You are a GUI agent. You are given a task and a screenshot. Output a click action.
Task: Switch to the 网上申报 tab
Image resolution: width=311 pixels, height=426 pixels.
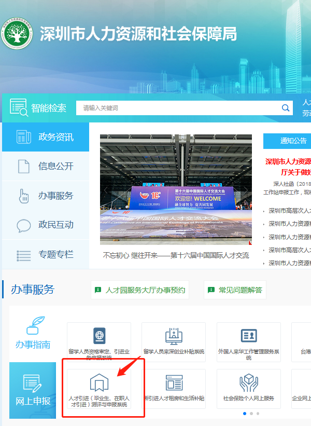click(x=33, y=390)
